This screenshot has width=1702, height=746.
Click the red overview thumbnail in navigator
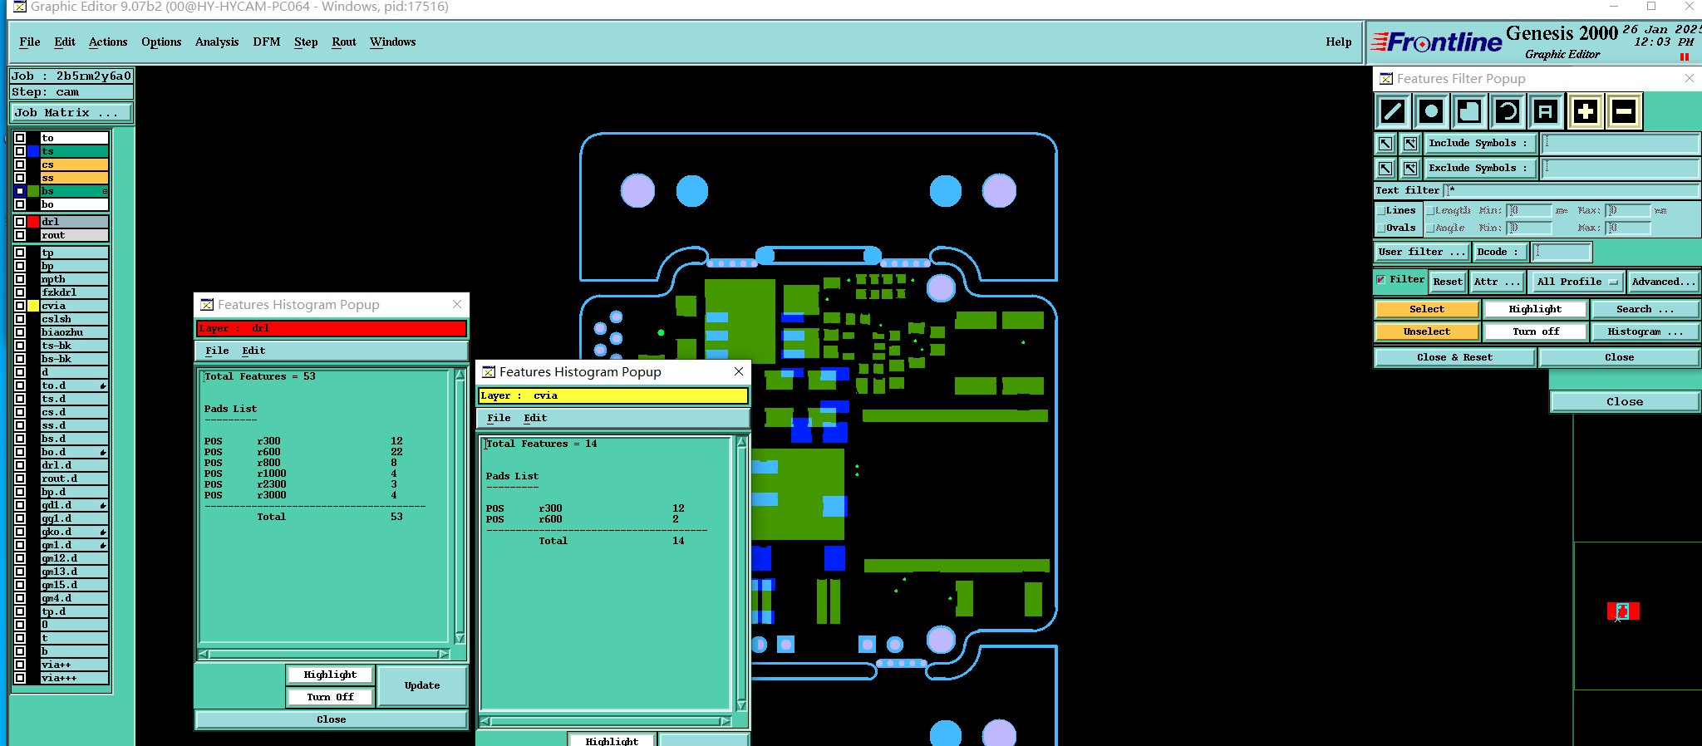[x=1623, y=611]
